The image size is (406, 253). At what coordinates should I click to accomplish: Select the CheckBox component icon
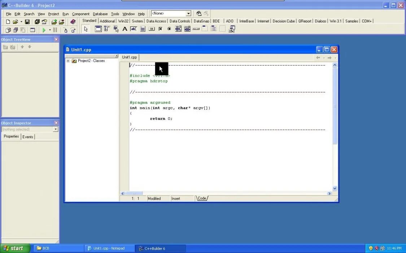(x=160, y=29)
